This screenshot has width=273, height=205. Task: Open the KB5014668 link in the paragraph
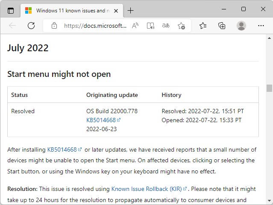(x=62, y=149)
